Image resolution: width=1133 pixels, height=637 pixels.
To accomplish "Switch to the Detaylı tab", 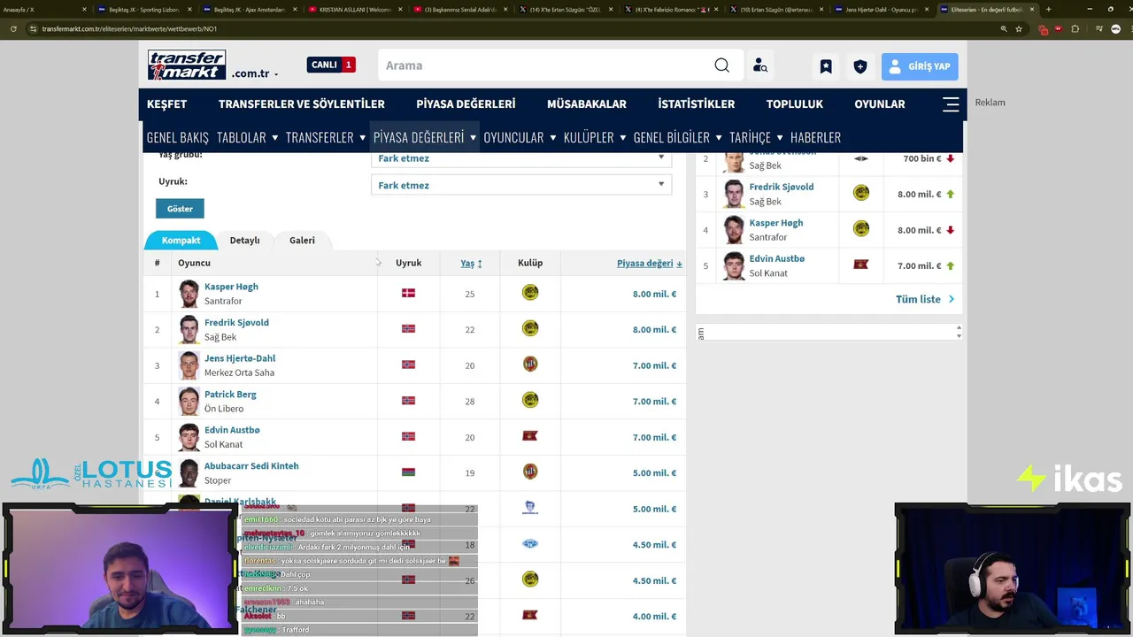I will click(x=244, y=240).
